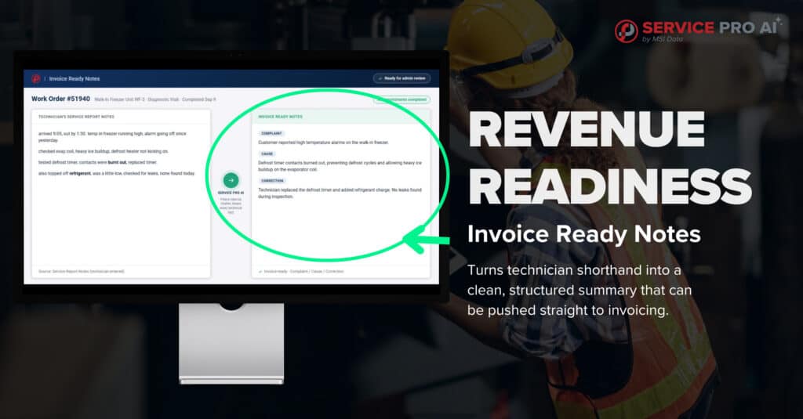Click 'Invoice-ready · Complaint / Cause / Correction' footer
The width and height of the screenshot is (803, 419).
click(302, 271)
